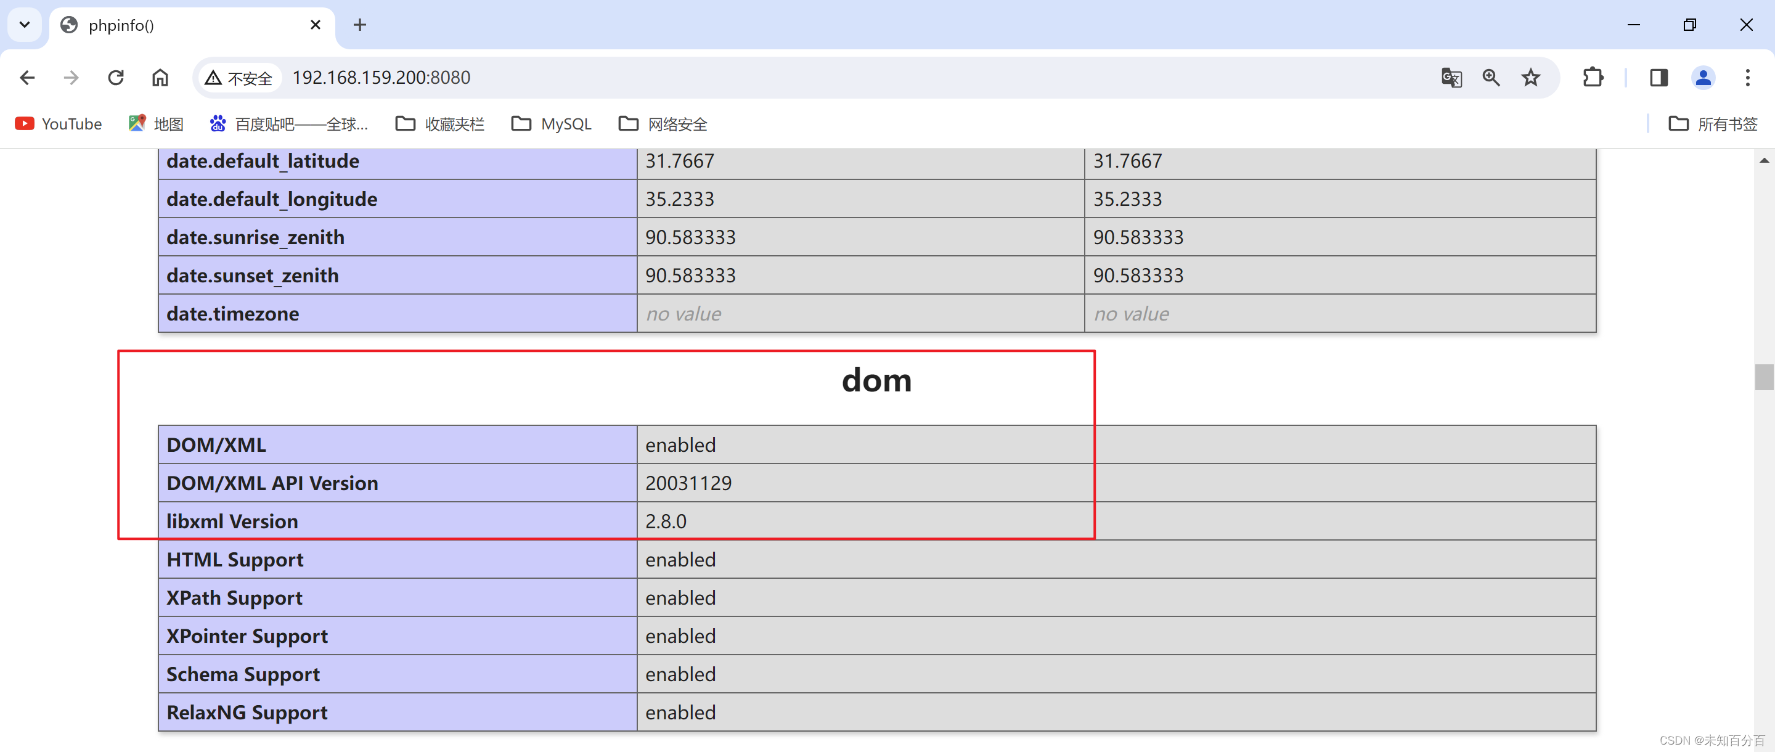Image resolution: width=1775 pixels, height=752 pixels.
Task: Open a new tab with plus button
Action: pyautogui.click(x=359, y=25)
